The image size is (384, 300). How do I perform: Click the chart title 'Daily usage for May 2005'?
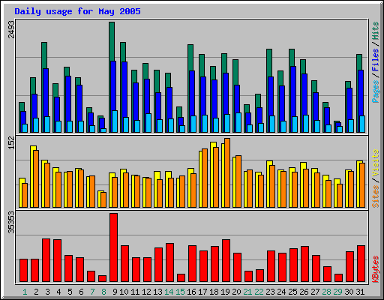[x=77, y=11]
